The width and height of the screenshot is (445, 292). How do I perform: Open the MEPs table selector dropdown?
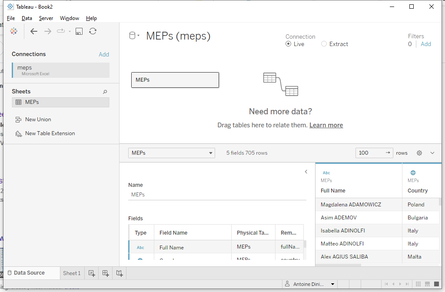click(171, 153)
